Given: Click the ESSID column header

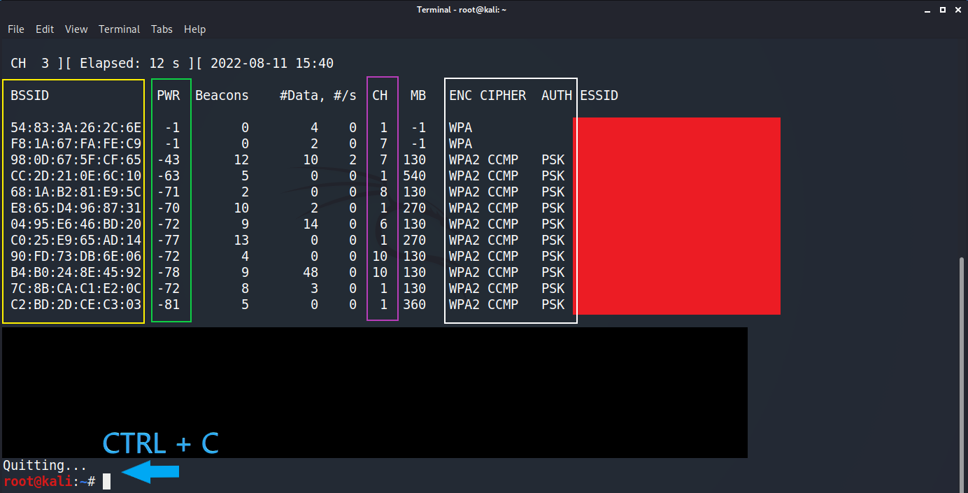Looking at the screenshot, I should tap(599, 96).
